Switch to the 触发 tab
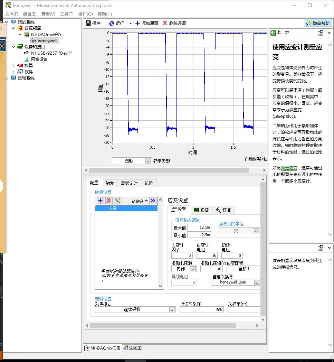This screenshot has width=334, height=362. pos(110,183)
